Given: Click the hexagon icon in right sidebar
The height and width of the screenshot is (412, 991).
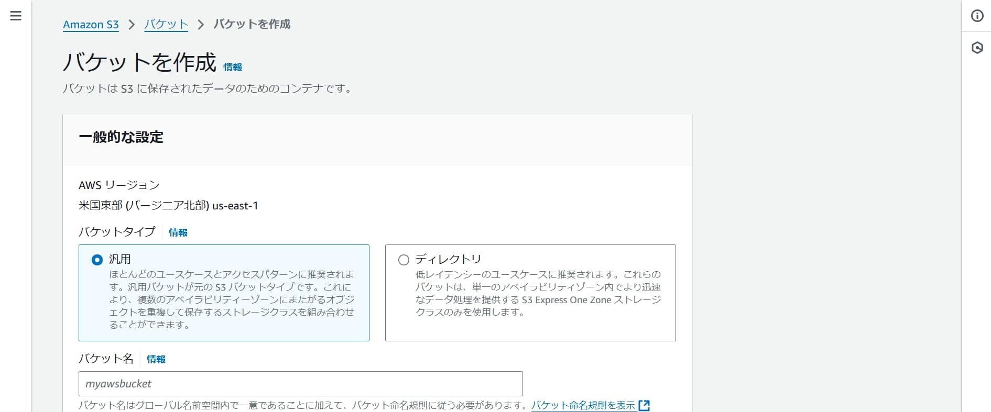Looking at the screenshot, I should click(977, 48).
